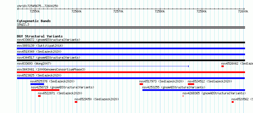The image size is (253, 113).
Task: Select the small red nsv6526062 bar
Action: click(x=223, y=66)
